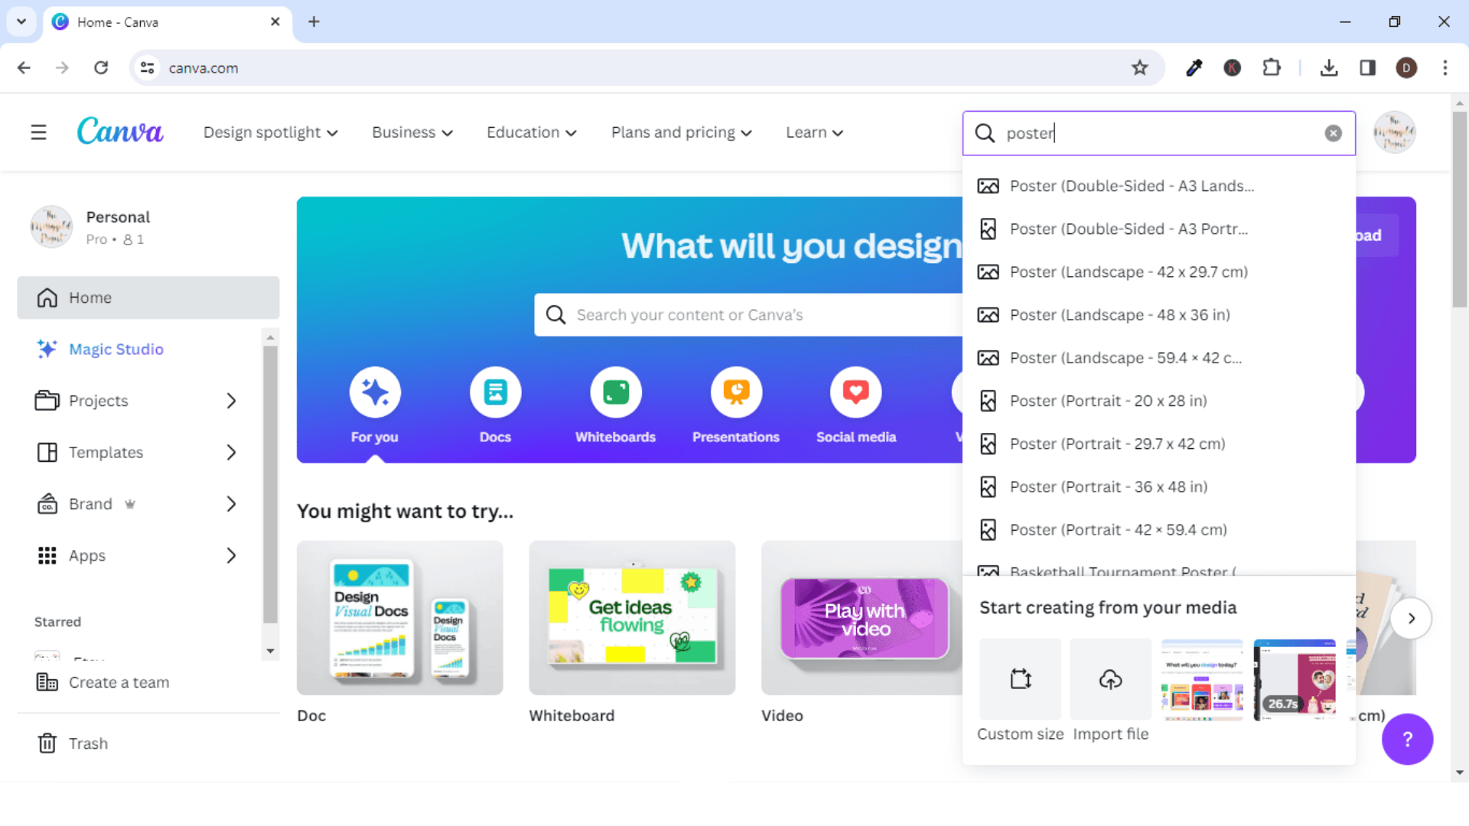The image size is (1469, 826).
Task: Choose Poster (Portrait - 20 x 28 in)
Action: tap(1158, 401)
